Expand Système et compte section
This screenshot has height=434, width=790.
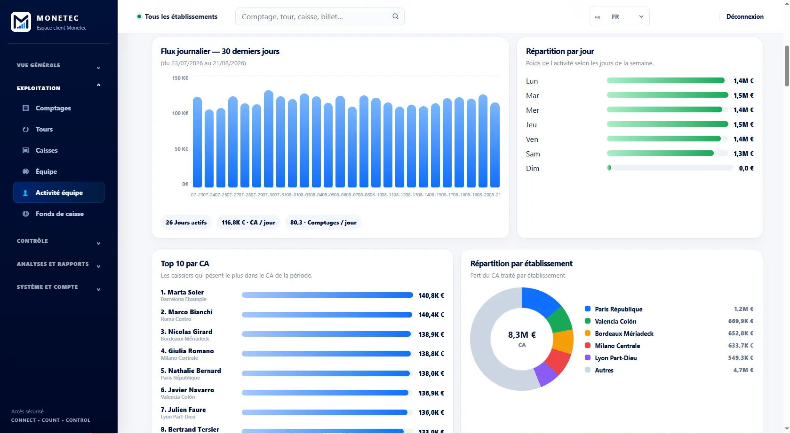point(59,287)
